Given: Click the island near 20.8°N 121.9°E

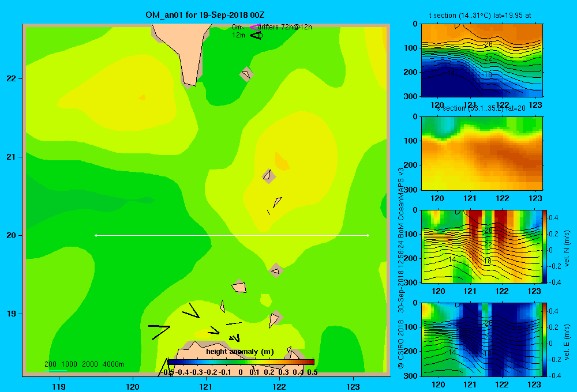Looking at the screenshot, I should [x=269, y=176].
